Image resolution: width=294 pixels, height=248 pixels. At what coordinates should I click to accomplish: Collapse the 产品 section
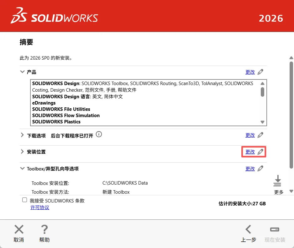pos(22,72)
